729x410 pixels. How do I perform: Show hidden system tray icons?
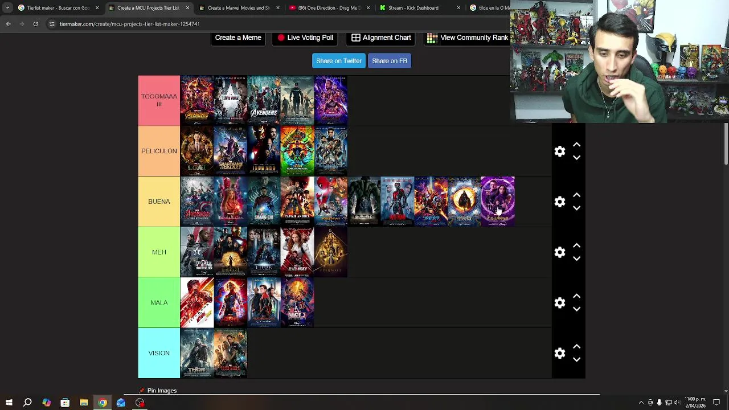[641, 403]
